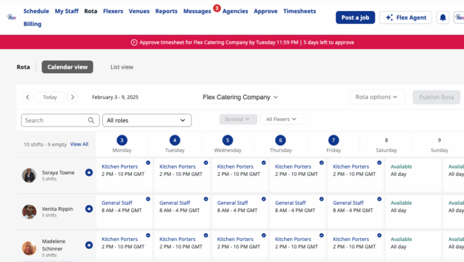
Task: Open the Schedule menu item
Action: click(x=36, y=12)
